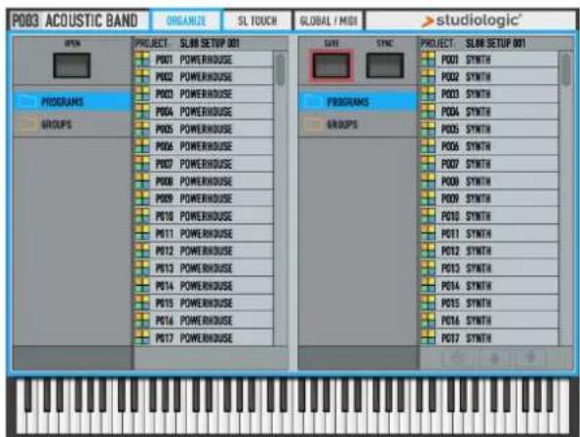Viewport: 580px width, 437px height.
Task: Click the P002 SYNTH program icon
Action: (428, 77)
